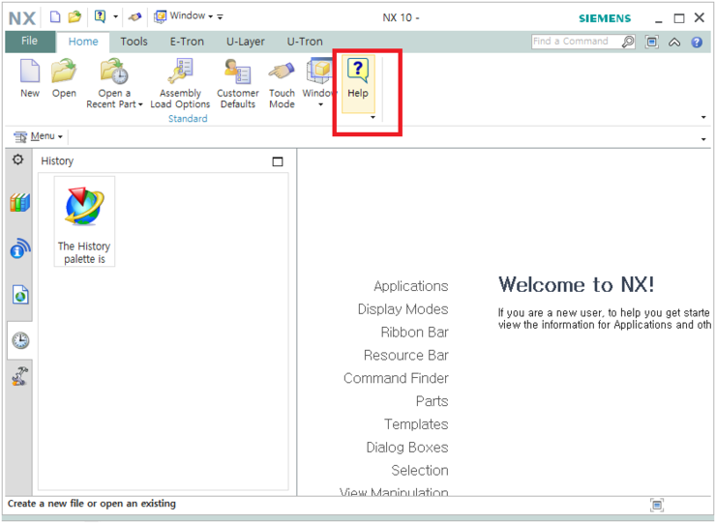The width and height of the screenshot is (716, 523).
Task: Open the Display Modes topic
Action: point(403,309)
